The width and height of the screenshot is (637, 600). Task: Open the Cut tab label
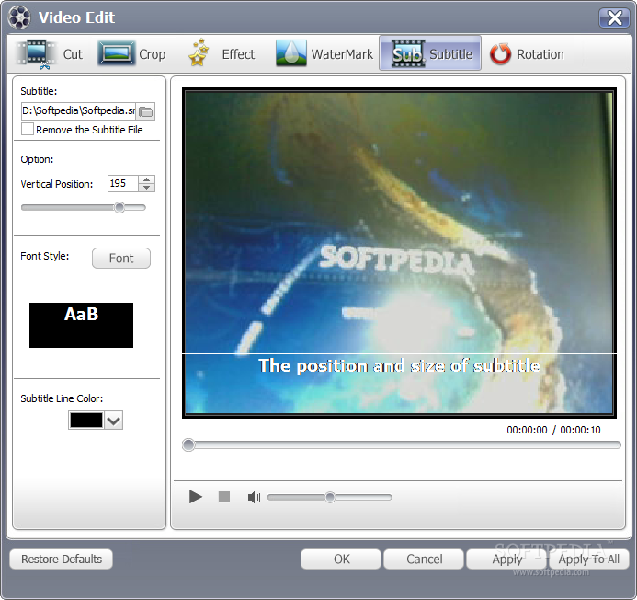pos(73,54)
